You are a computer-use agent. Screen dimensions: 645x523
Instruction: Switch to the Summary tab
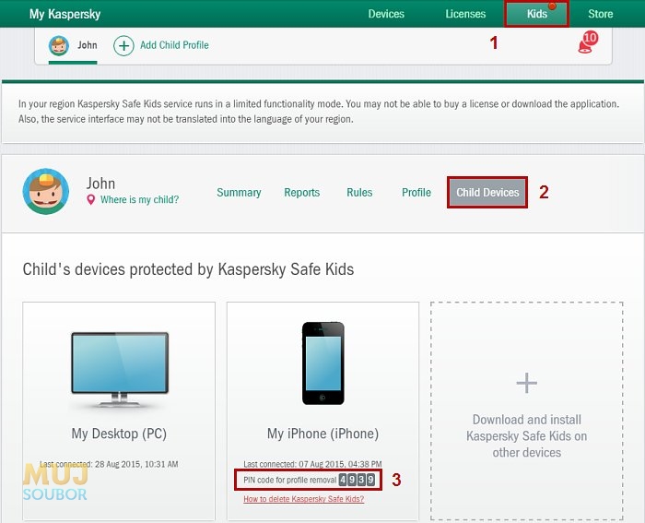(239, 192)
